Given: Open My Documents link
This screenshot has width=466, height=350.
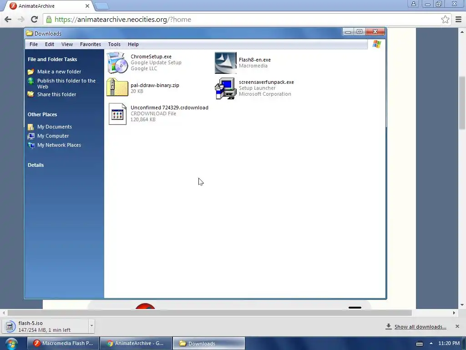Looking at the screenshot, I should tap(55, 127).
